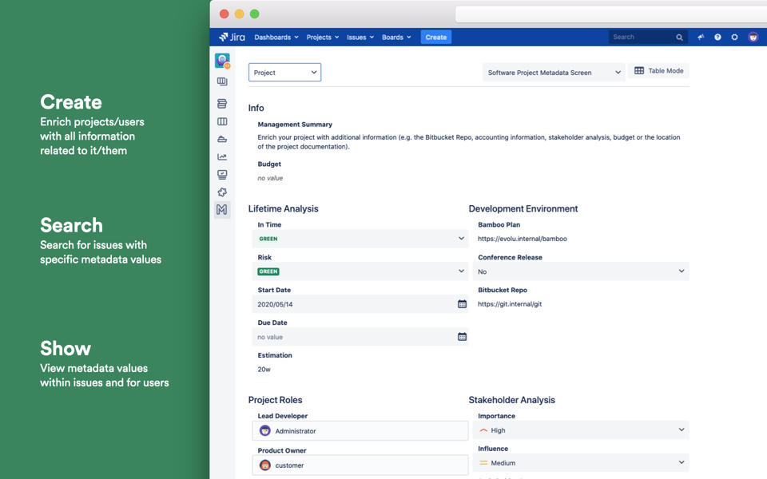Viewport: 767px width, 479px height.
Task: Click the Add-ons puzzle piece sidebar icon
Action: [x=222, y=192]
